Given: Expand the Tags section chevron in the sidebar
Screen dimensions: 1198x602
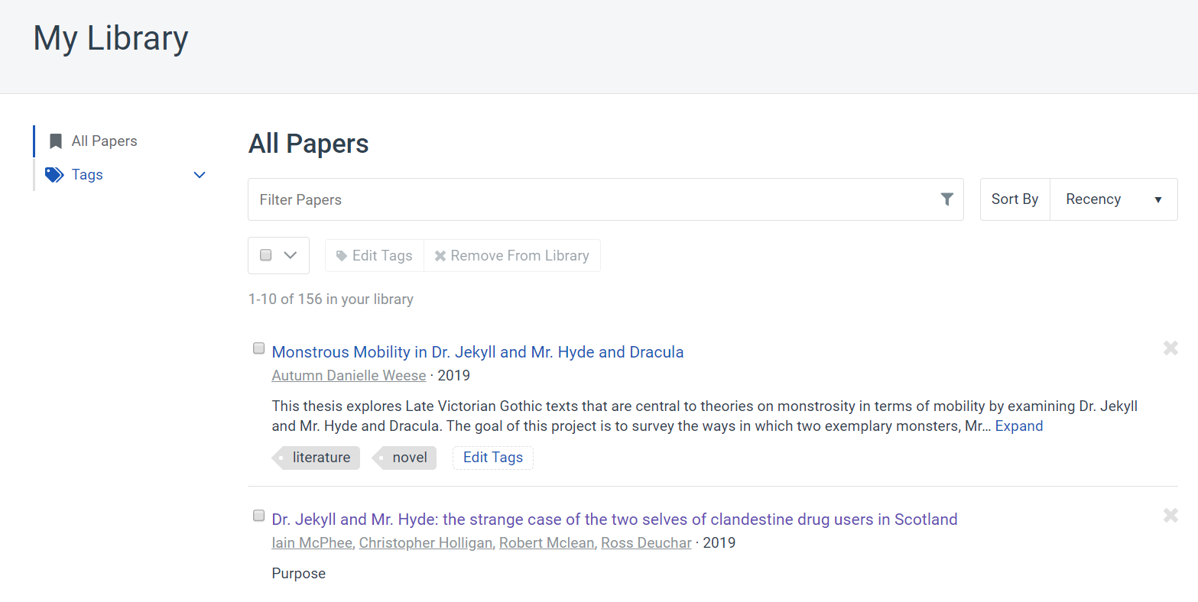Looking at the screenshot, I should pos(200,175).
